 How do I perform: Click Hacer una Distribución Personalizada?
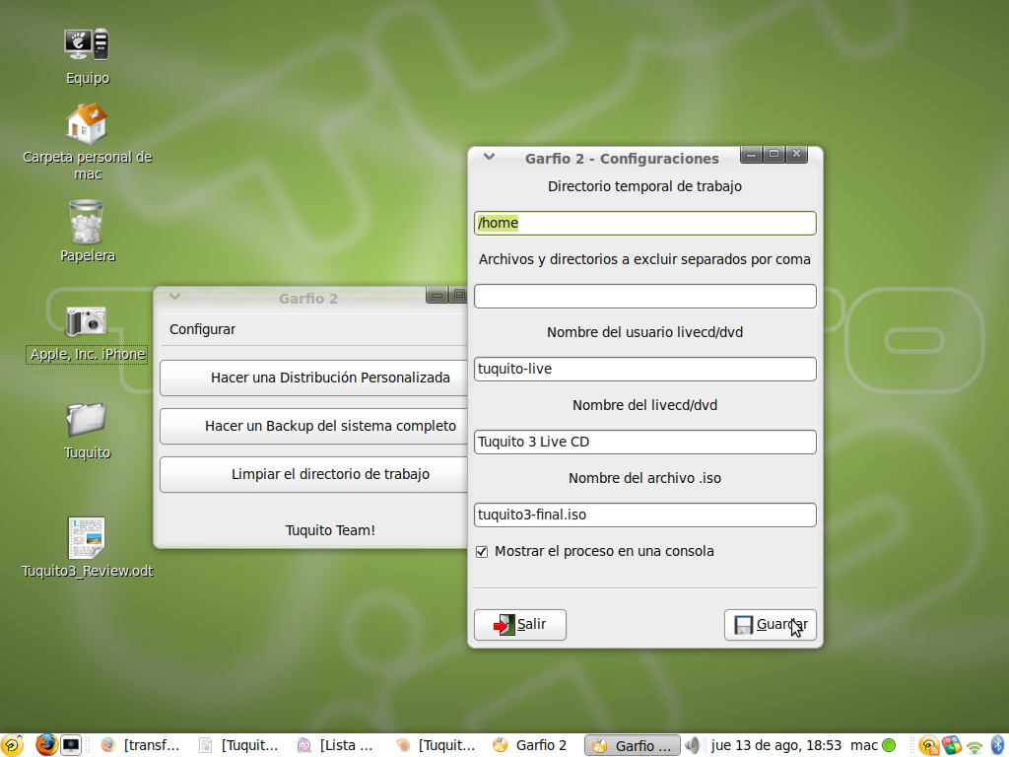click(x=313, y=378)
